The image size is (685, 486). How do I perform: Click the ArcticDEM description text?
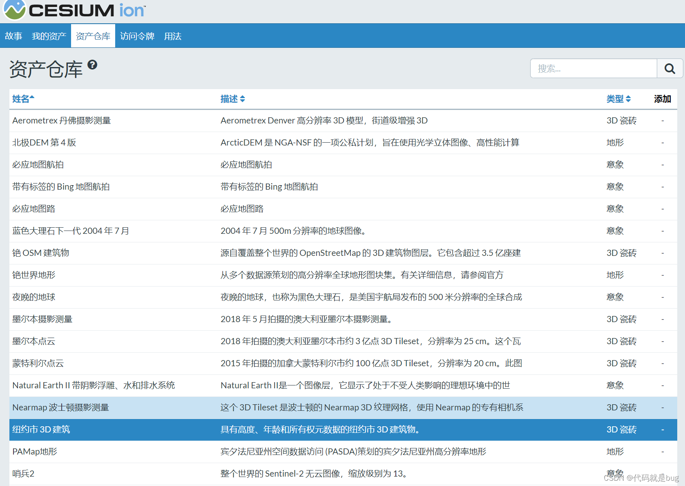tap(370, 143)
